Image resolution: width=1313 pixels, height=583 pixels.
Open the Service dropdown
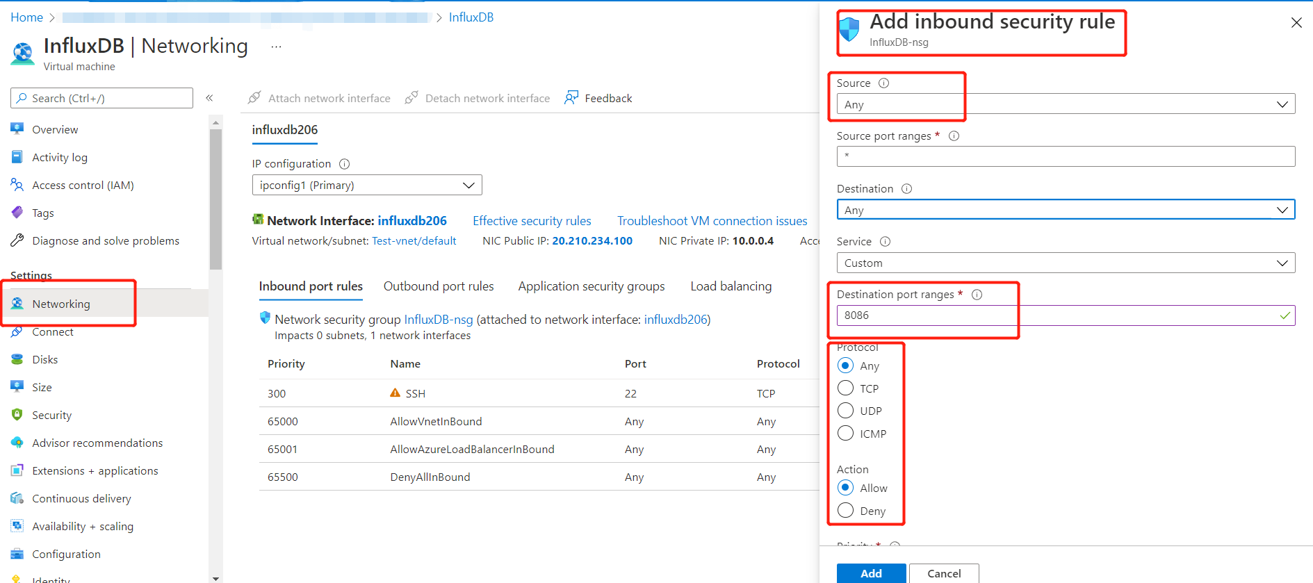pyautogui.click(x=1066, y=263)
